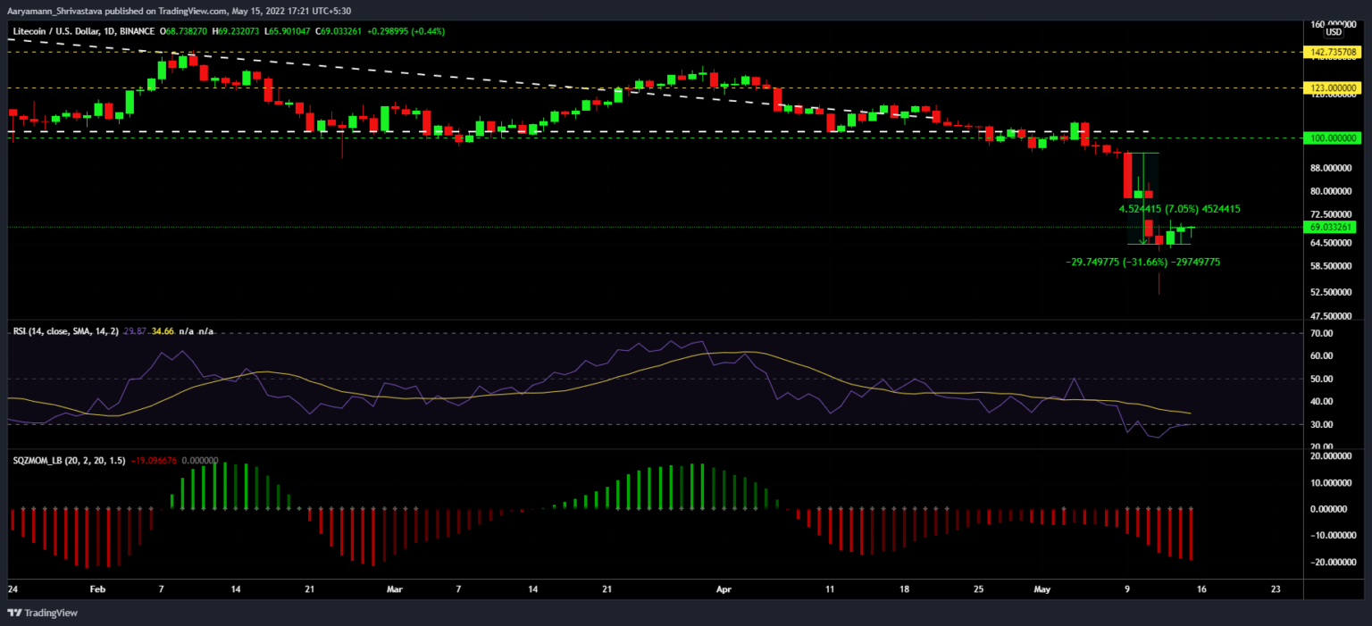Select the Mar date on the time axis

pos(396,589)
